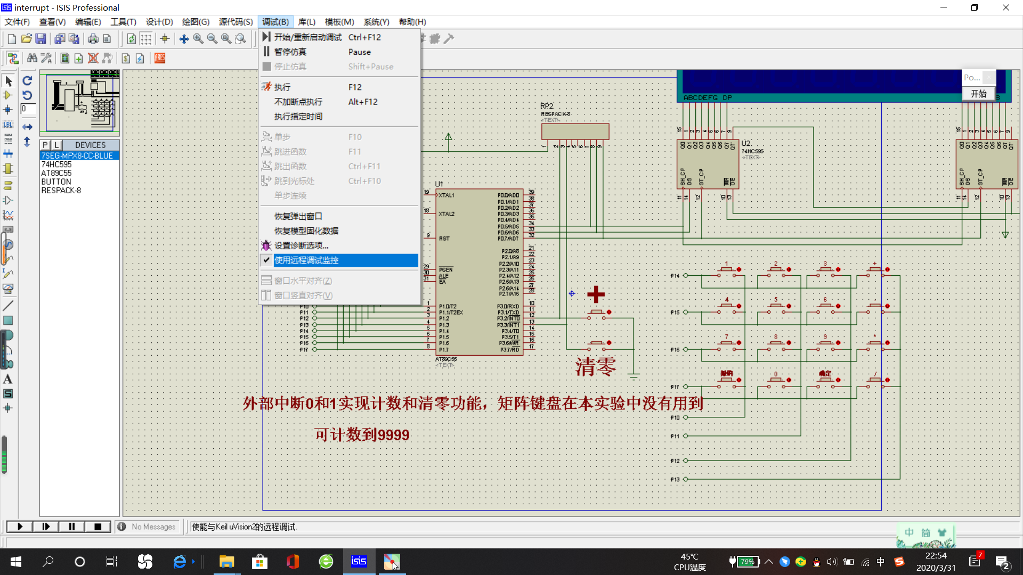Viewport: 1023px width, 575px height.
Task: Select the bus drawing mode
Action: click(8, 154)
